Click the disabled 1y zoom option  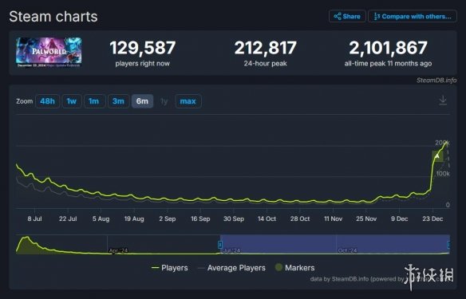[x=164, y=101]
